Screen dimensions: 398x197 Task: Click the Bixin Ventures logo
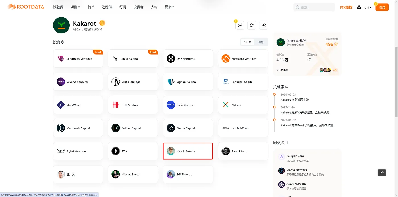pos(171,105)
